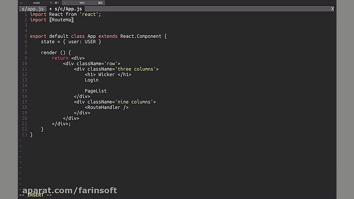Open the s/app.js Vim tab
The width and height of the screenshot is (354, 199).
(x=33, y=9)
